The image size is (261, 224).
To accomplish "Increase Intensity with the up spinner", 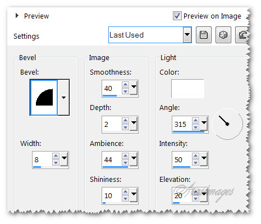I will click(195, 156).
